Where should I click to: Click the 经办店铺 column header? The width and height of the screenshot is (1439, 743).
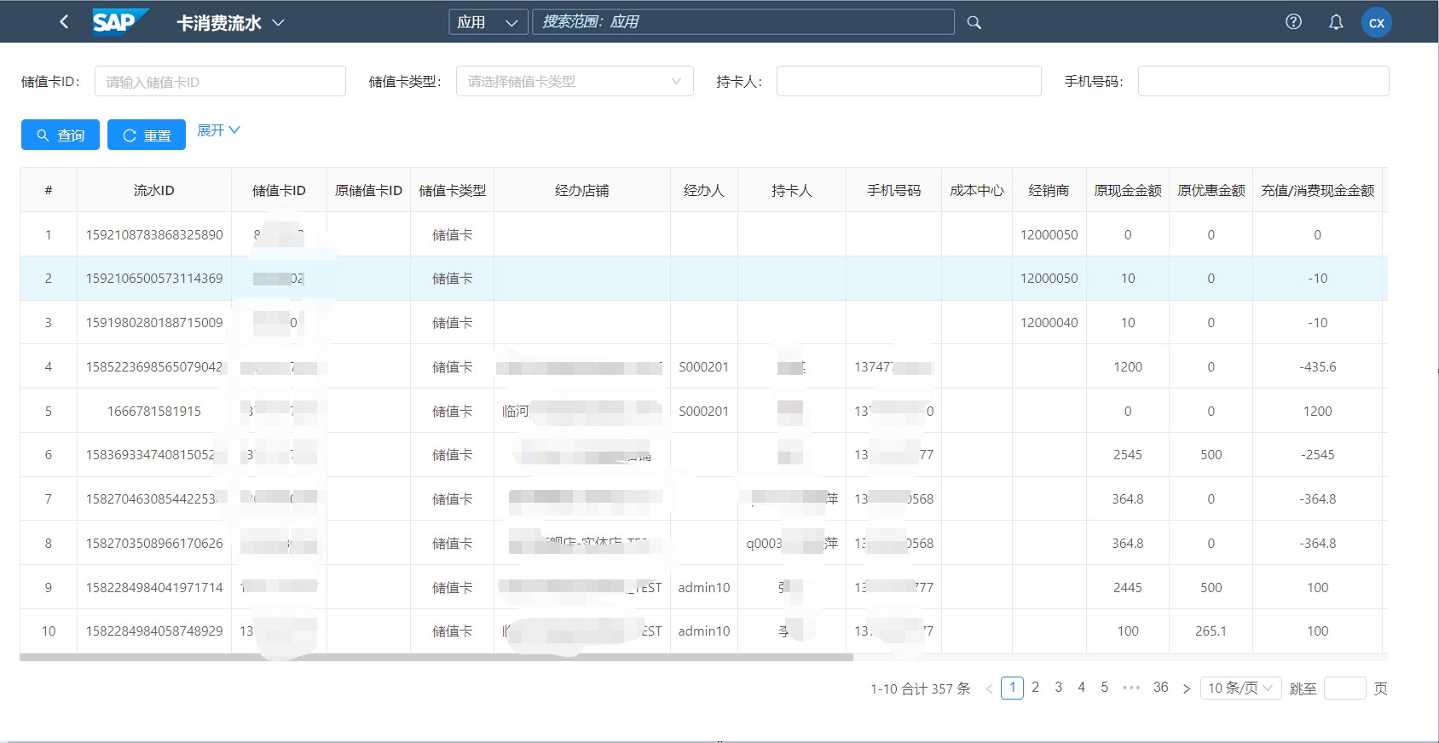[x=582, y=191]
